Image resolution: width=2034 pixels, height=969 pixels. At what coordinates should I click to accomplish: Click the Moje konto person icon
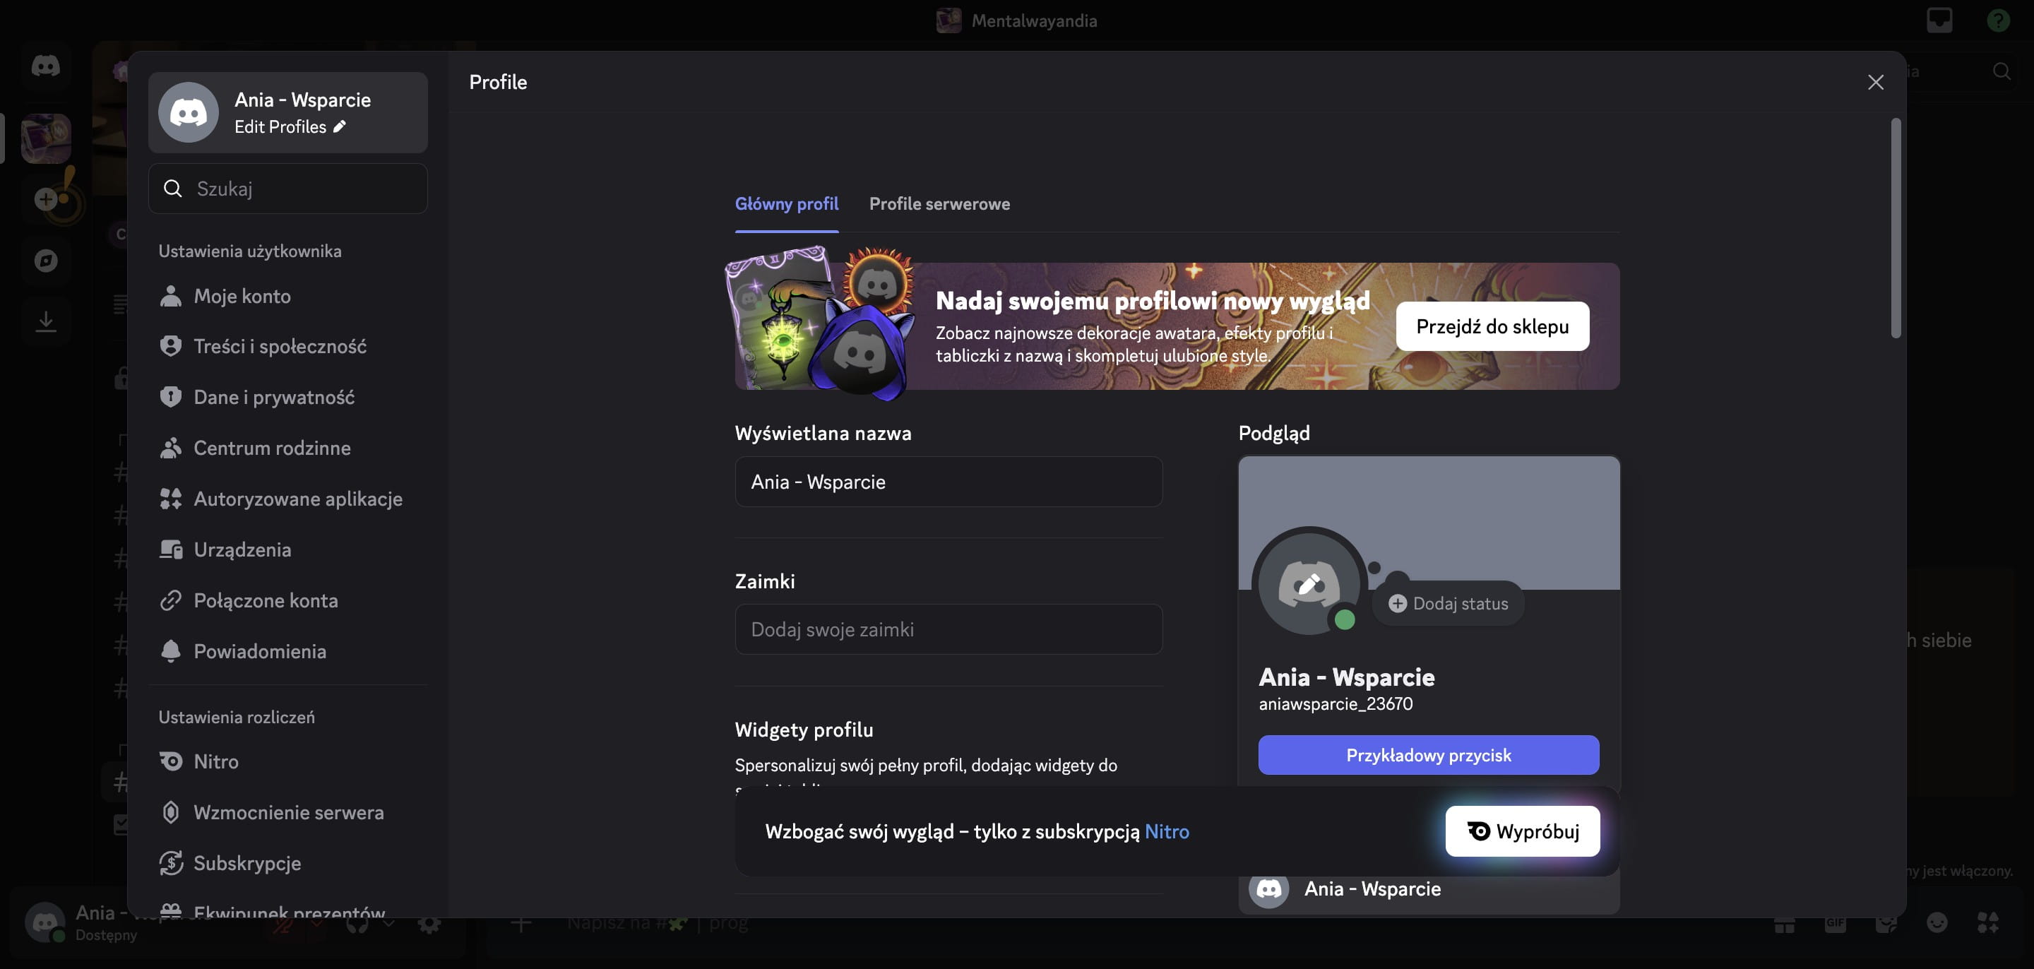170,296
